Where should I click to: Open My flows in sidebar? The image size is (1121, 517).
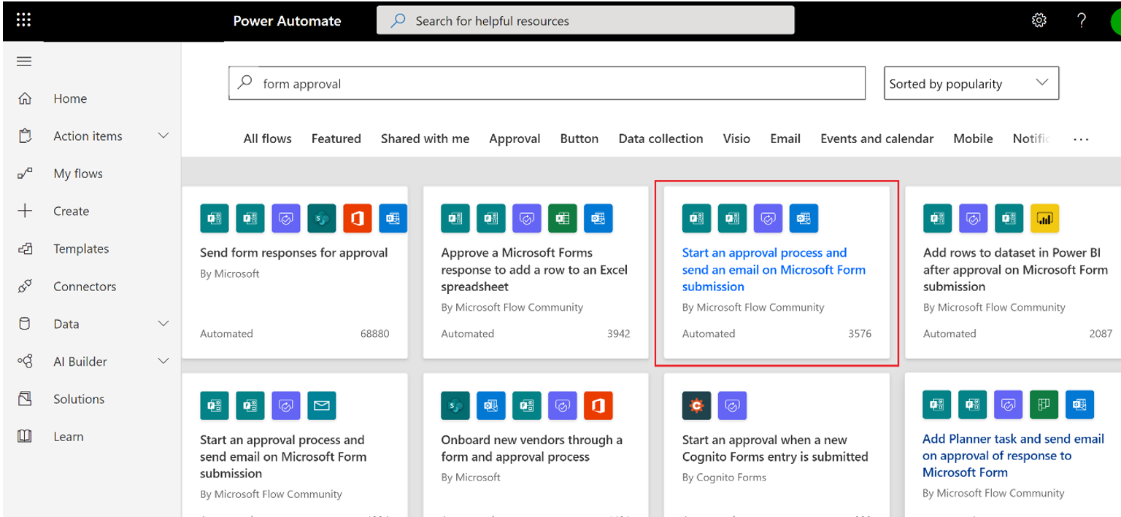(78, 174)
